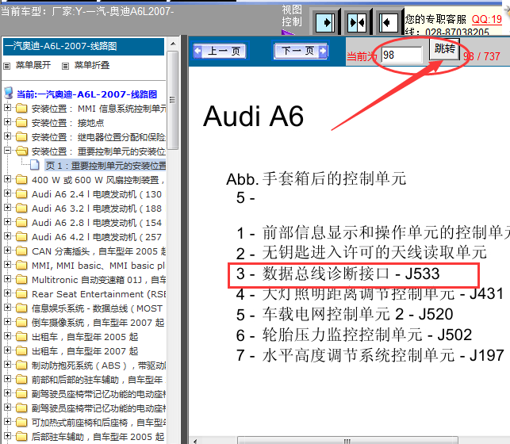Screen dimensions: 510x444
Task: Click the text 7 - 水平高度调节系统控制单元 - J197
Action: tap(370, 355)
